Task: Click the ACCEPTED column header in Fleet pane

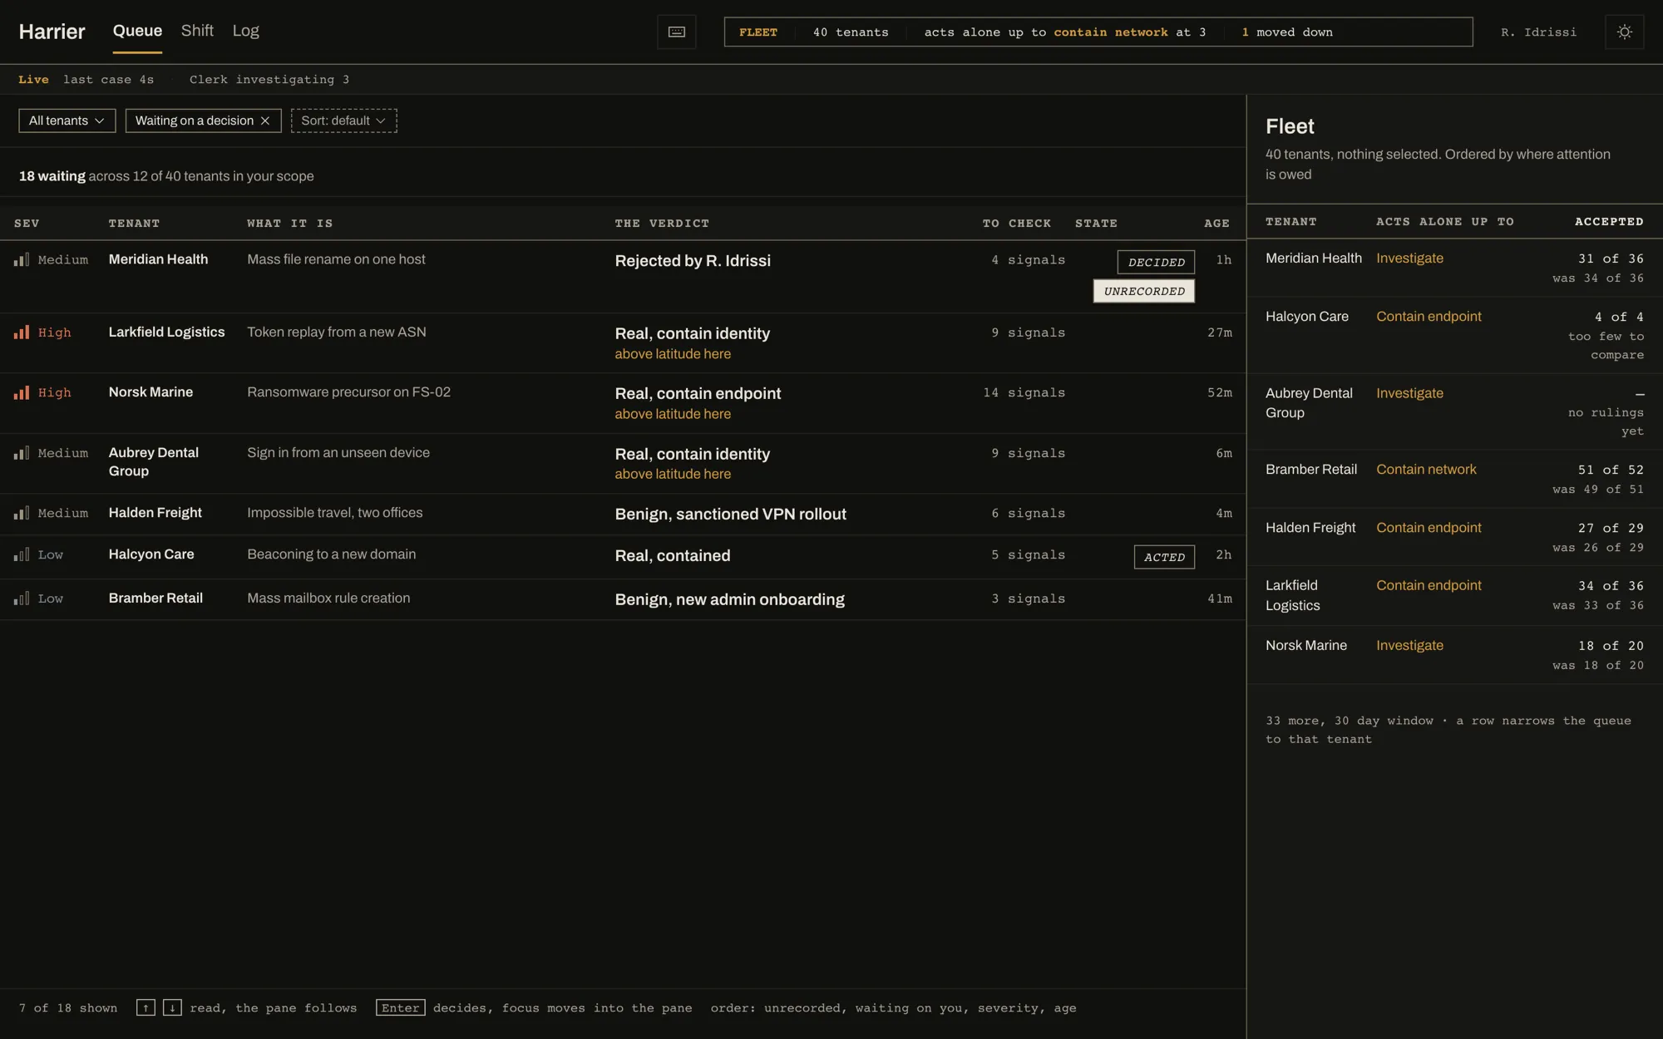Action: (1609, 222)
